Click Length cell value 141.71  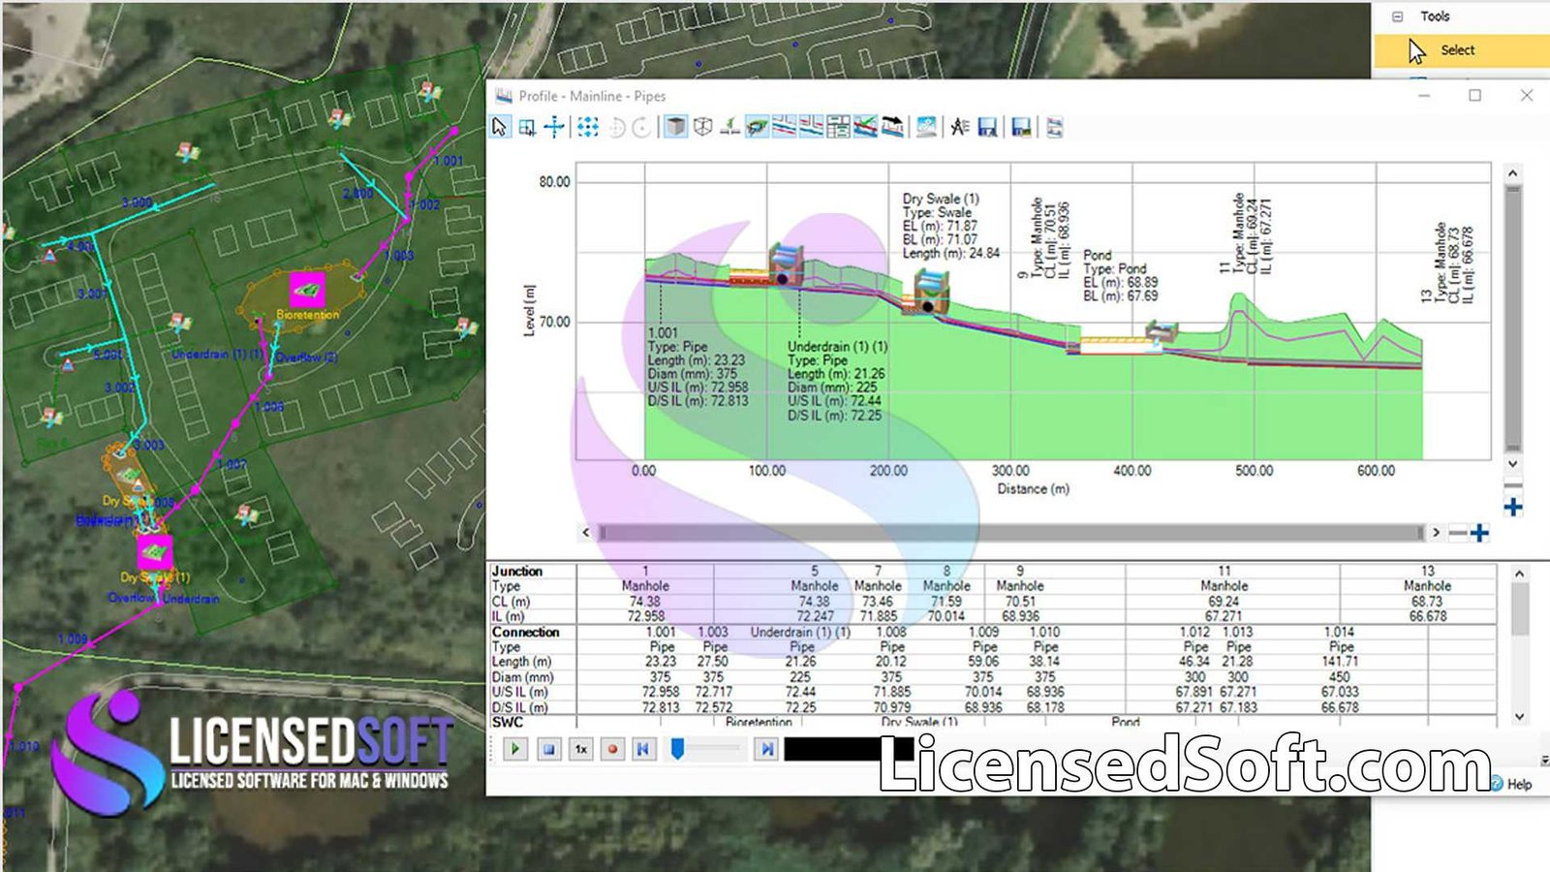tap(1341, 662)
